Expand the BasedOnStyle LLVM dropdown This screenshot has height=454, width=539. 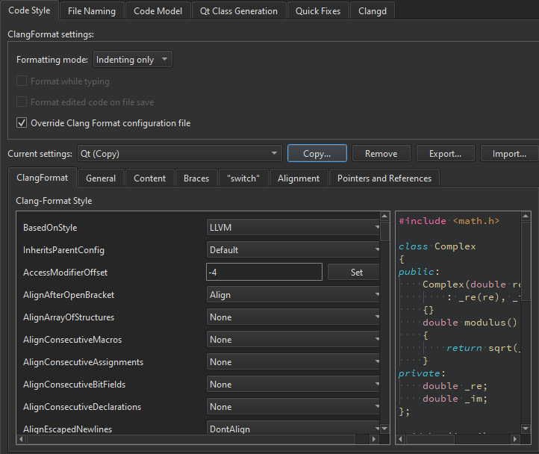tap(293, 228)
